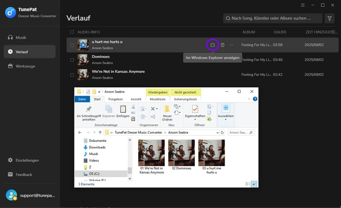
Task: Switch Explorer to details view icon
Action: click(x=247, y=184)
